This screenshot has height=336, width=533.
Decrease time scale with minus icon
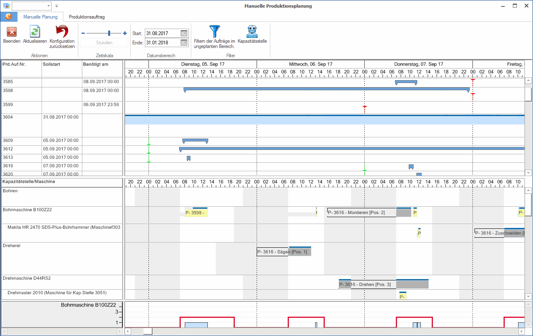pyautogui.click(x=83, y=33)
